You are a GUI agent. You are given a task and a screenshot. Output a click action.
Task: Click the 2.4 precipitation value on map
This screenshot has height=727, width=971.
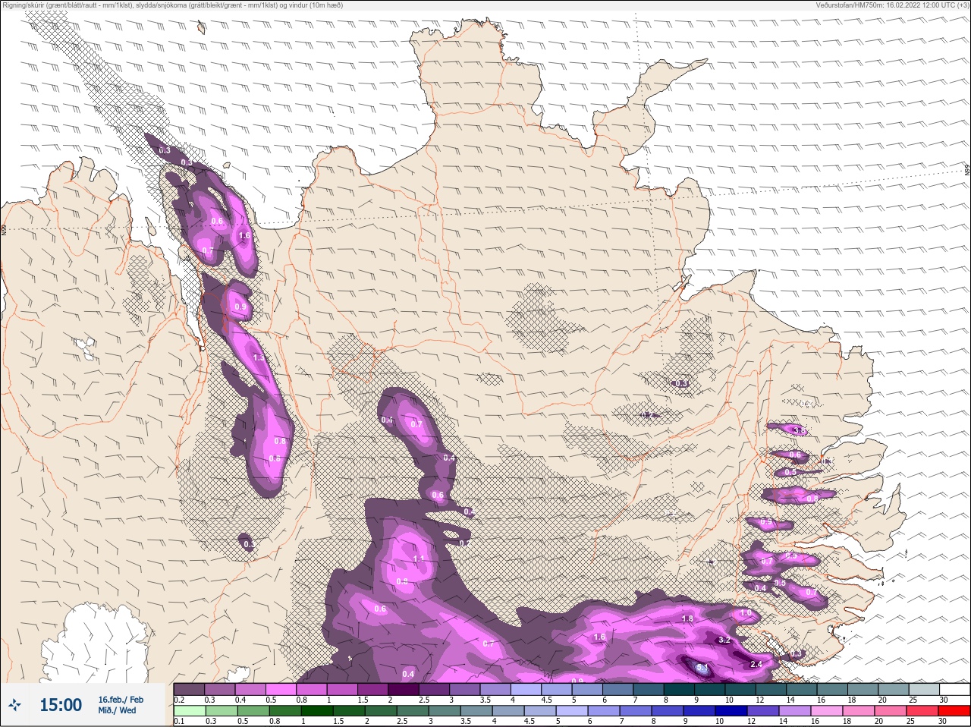tap(756, 664)
